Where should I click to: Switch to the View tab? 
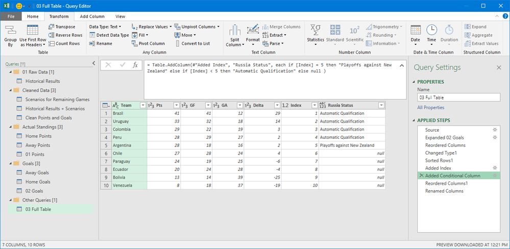pos(120,16)
